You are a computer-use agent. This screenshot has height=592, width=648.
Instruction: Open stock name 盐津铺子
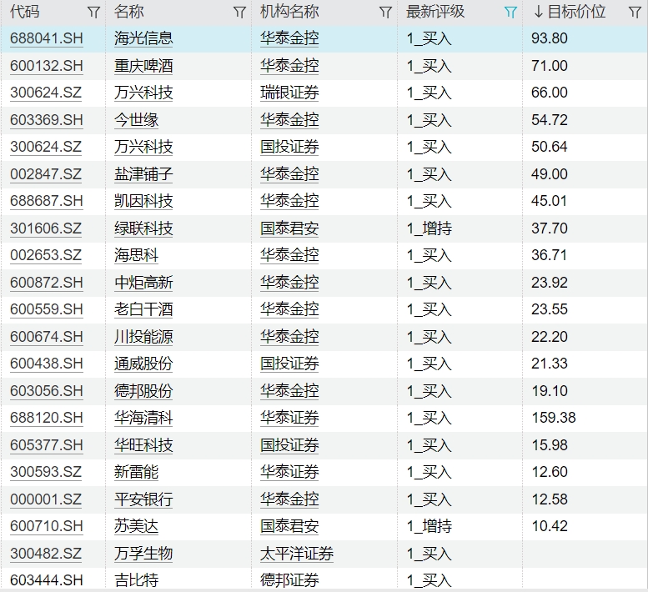(143, 174)
